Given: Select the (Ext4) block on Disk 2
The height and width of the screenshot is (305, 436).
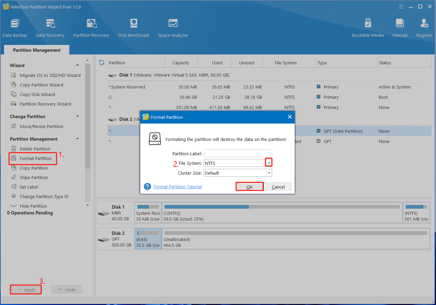Looking at the screenshot, I should [148, 239].
